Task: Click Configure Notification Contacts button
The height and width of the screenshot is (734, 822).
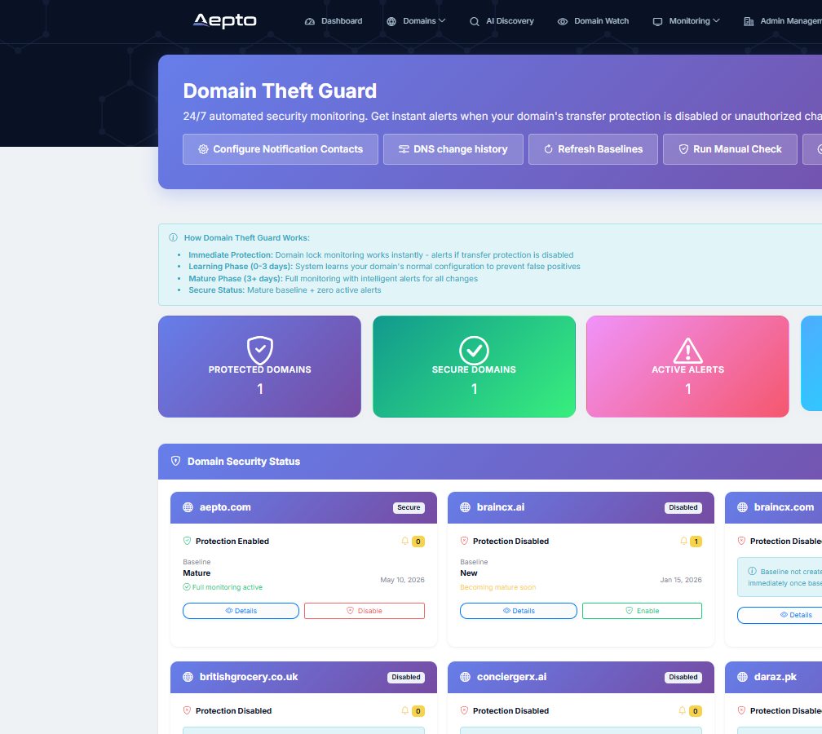Action: click(281, 149)
